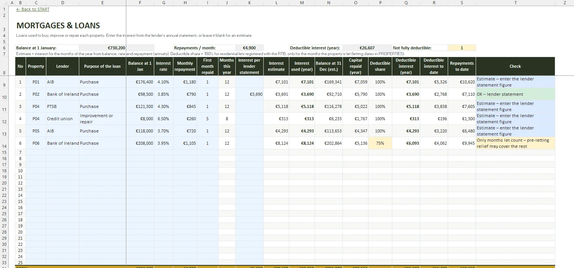This screenshot has height=268, width=574.
Task: Select the Only months let count check cell
Action: click(x=515, y=143)
